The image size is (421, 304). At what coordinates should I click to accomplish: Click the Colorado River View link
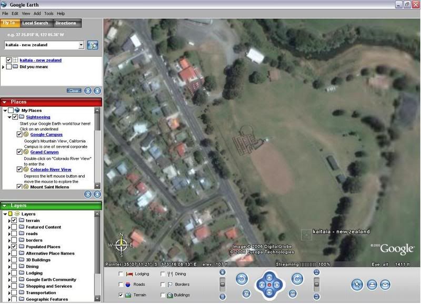(x=51, y=169)
